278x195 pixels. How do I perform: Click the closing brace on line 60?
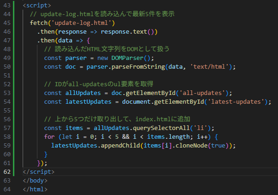[46, 154]
